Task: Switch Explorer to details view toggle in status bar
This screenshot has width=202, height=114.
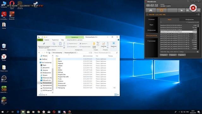Action: coord(116,95)
